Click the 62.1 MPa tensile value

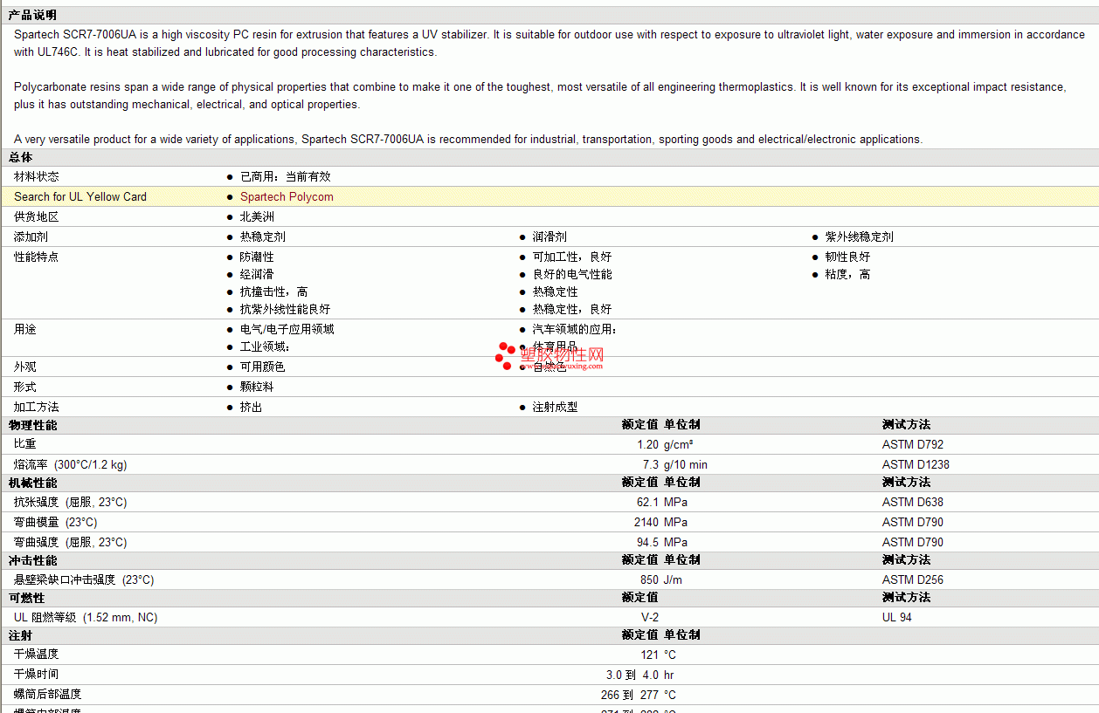click(x=662, y=502)
